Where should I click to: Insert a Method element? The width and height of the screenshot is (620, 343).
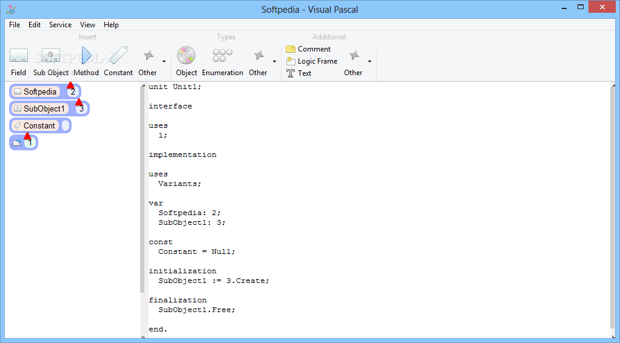[86, 62]
